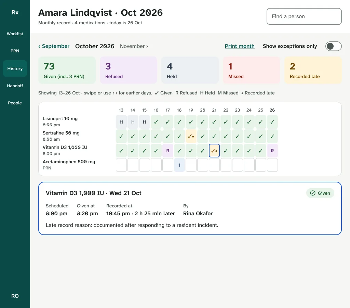Click the Given status badge in detail panel
The width and height of the screenshot is (350, 308).
point(320,193)
